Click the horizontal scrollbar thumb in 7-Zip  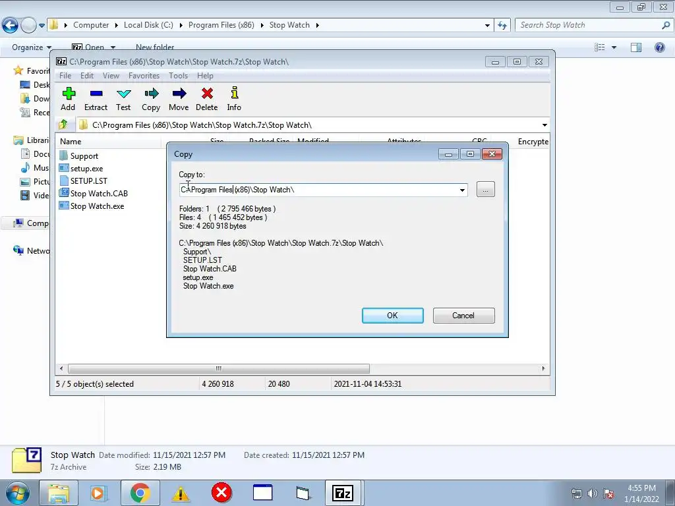[219, 368]
